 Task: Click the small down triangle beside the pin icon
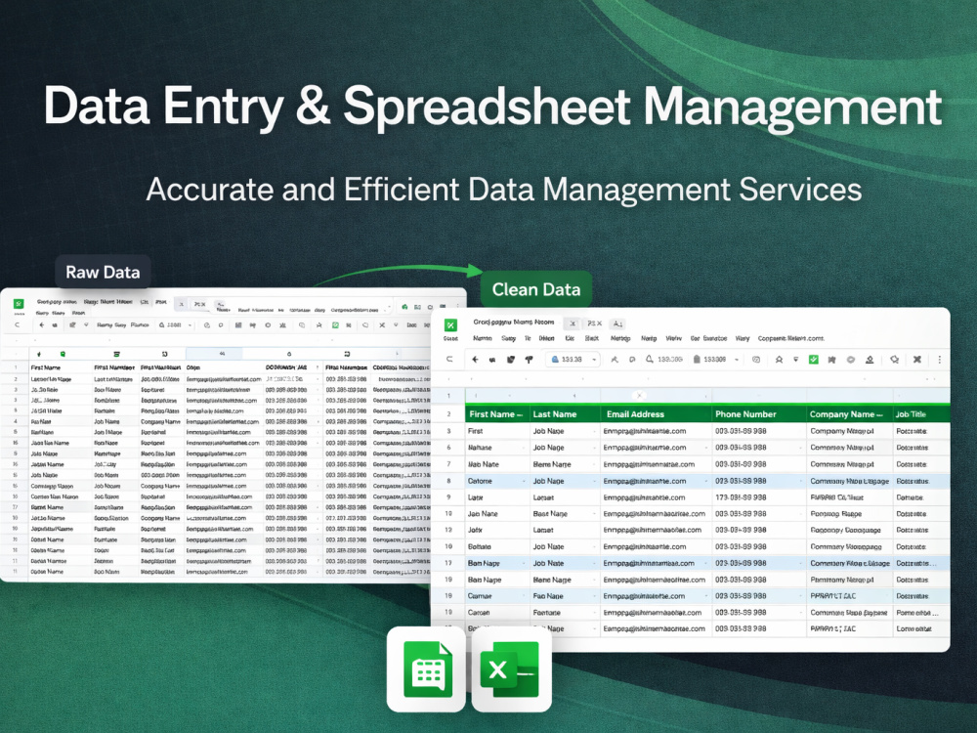point(795,359)
